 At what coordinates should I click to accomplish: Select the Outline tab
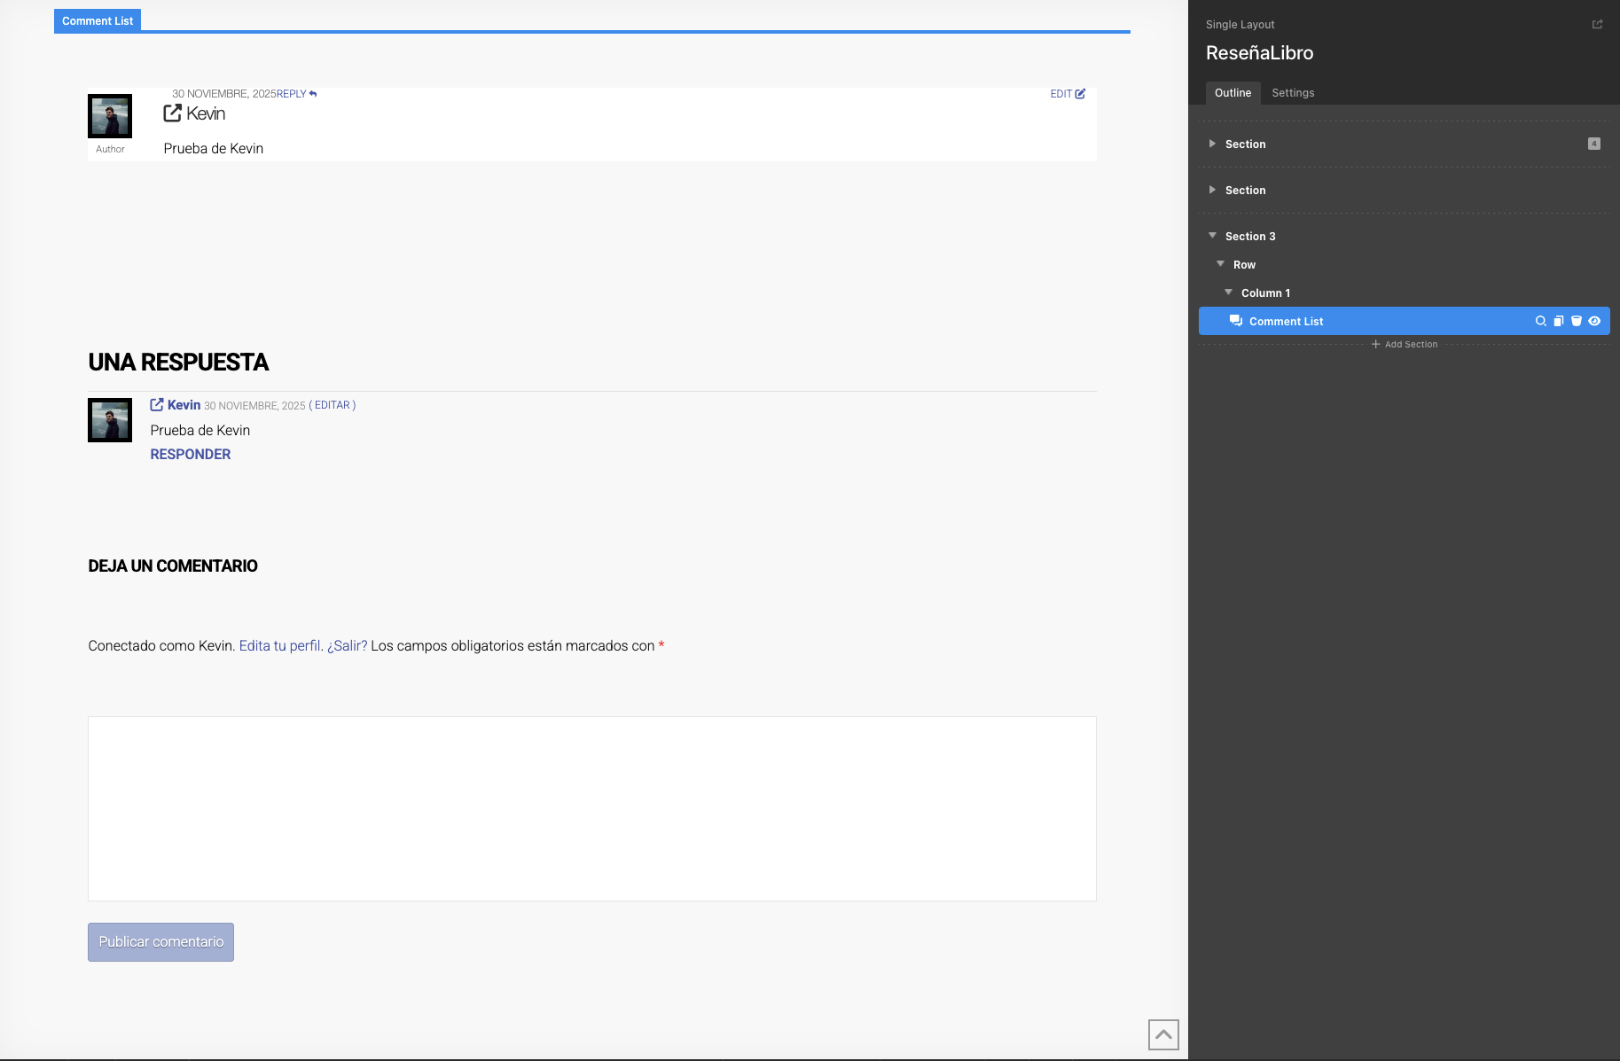[1233, 93]
